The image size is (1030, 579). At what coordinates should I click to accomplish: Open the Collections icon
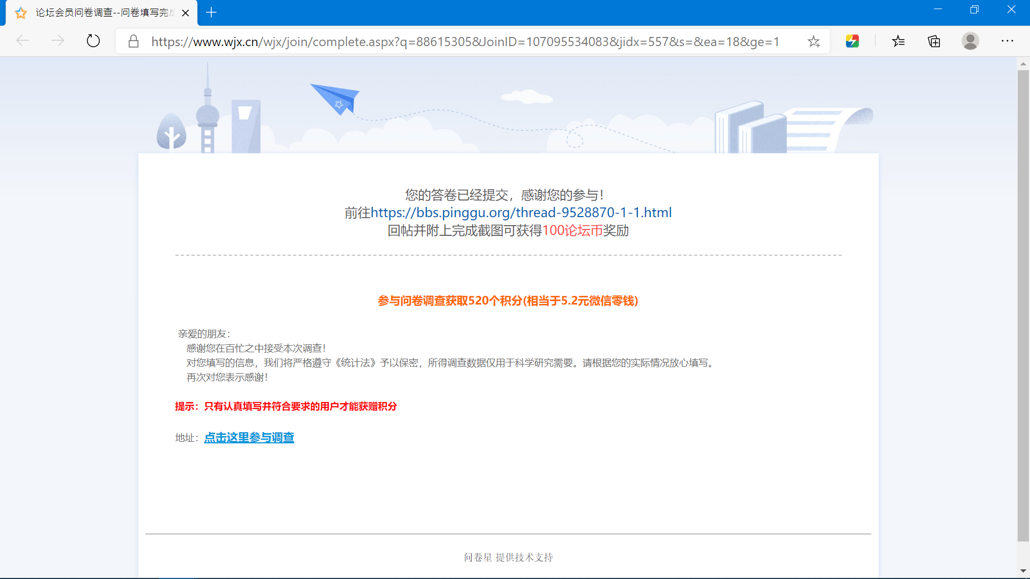pyautogui.click(x=934, y=41)
